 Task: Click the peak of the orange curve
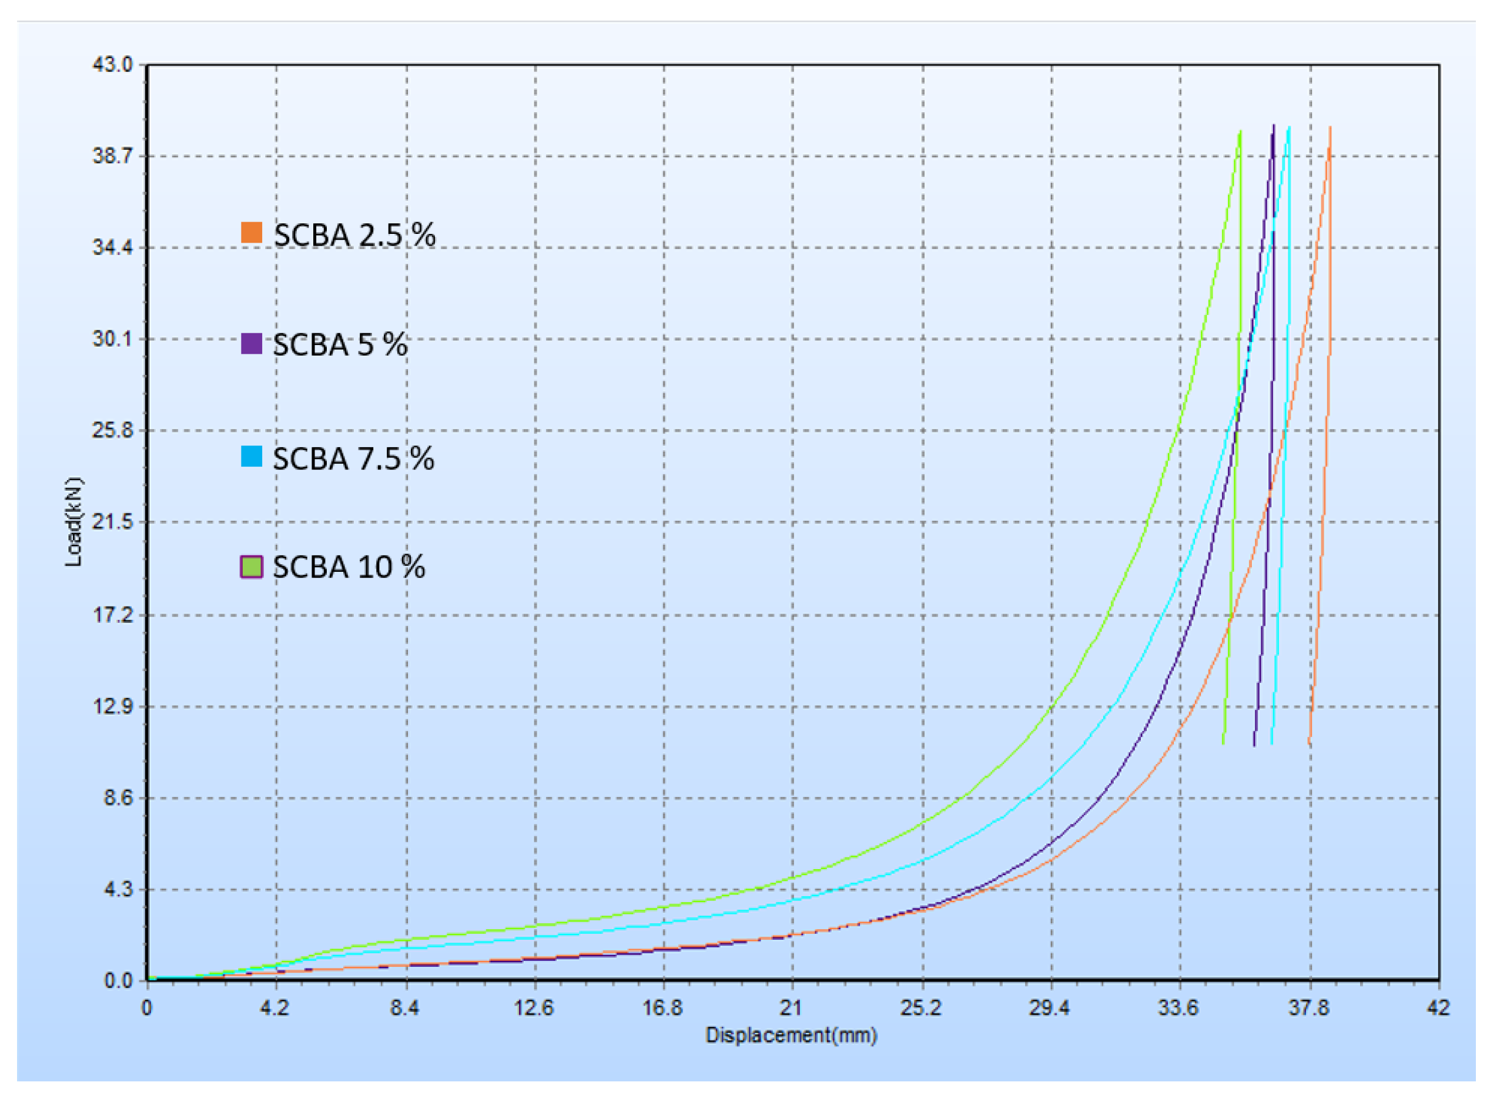click(x=1330, y=128)
